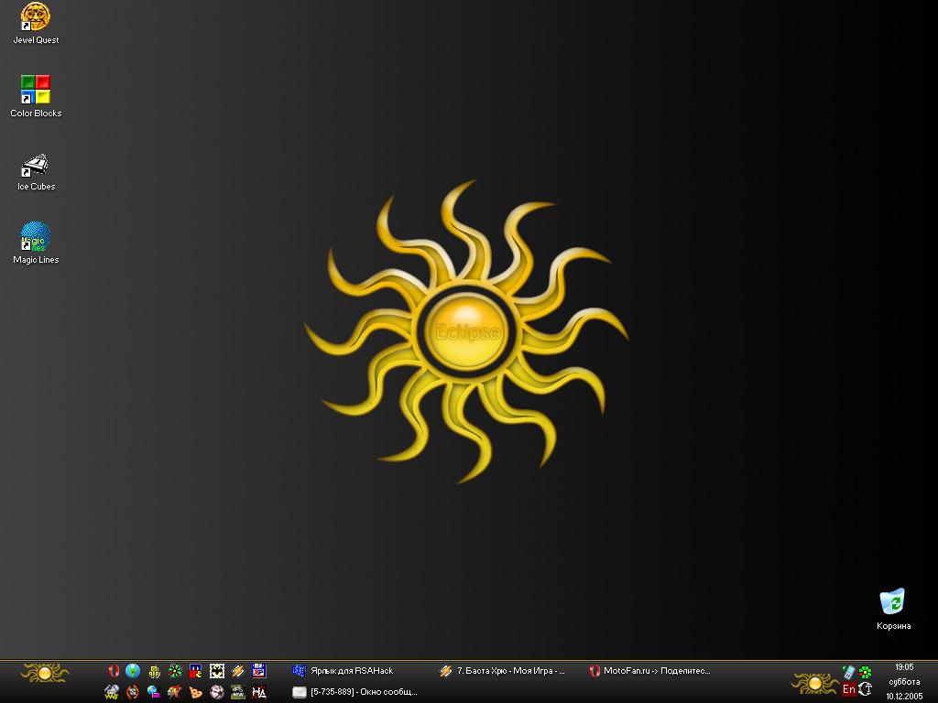Start Winamp from the quick launch bar
The image size is (938, 703).
(237, 671)
